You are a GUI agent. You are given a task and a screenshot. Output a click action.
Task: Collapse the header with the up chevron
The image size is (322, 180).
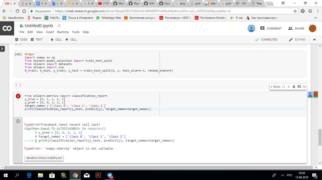[314, 40]
